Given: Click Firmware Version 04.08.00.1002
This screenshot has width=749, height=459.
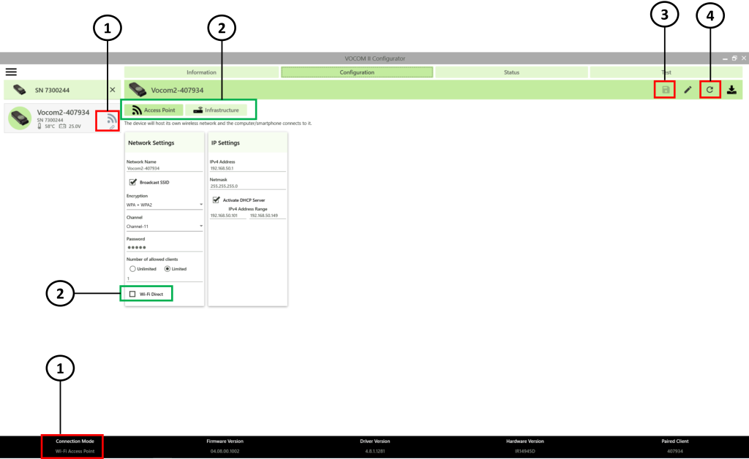Looking at the screenshot, I should click(225, 446).
